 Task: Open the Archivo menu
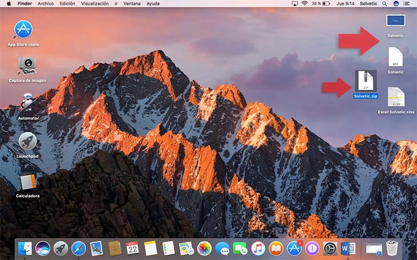(46, 3)
